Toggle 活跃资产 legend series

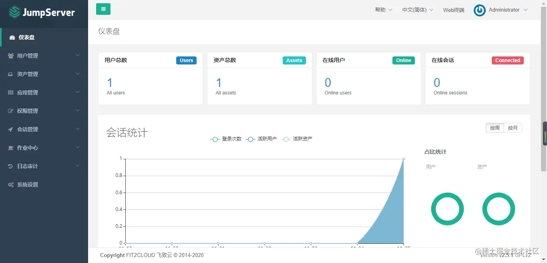pos(297,139)
